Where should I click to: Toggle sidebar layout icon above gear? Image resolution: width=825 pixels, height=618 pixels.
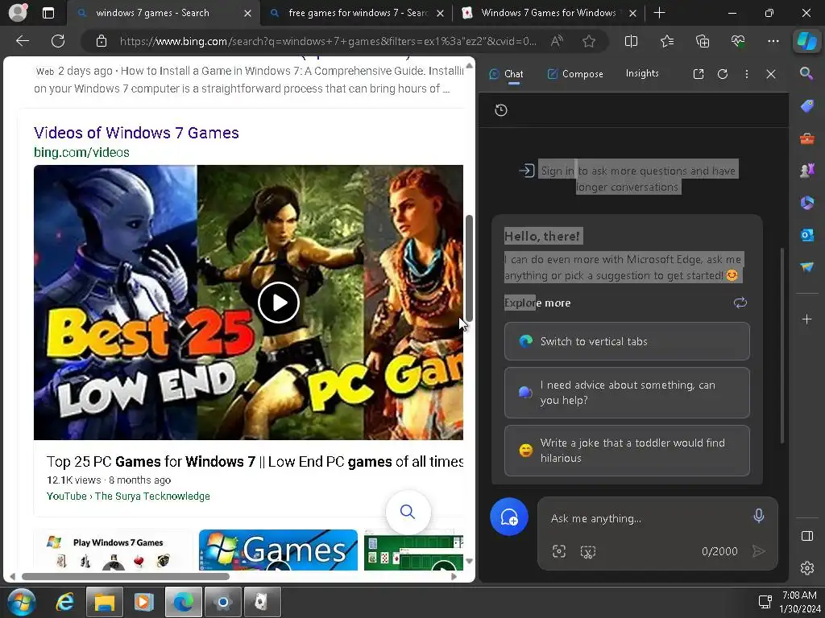[806, 536]
